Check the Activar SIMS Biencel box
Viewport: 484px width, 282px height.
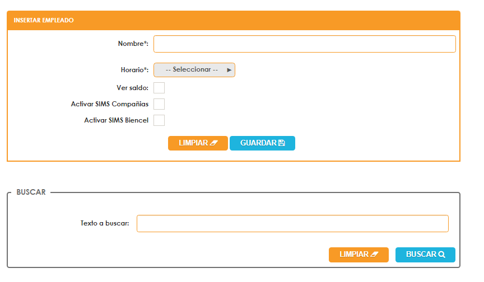[159, 120]
